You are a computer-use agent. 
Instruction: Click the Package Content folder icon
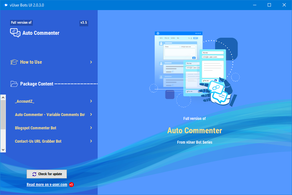click(14, 84)
